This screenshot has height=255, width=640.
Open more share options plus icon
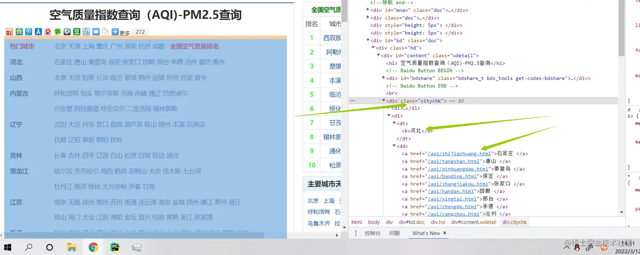click(115, 32)
